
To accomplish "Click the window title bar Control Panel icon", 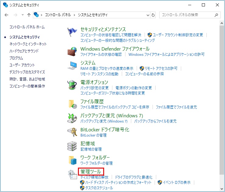I will pyautogui.click(x=5, y=5).
